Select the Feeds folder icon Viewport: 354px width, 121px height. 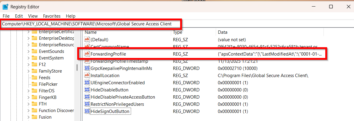point(34,77)
